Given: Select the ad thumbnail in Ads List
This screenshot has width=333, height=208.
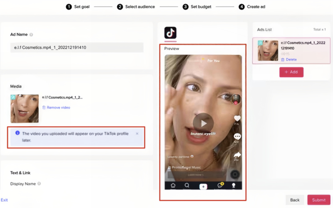Looking at the screenshot, I should tap(268, 51).
